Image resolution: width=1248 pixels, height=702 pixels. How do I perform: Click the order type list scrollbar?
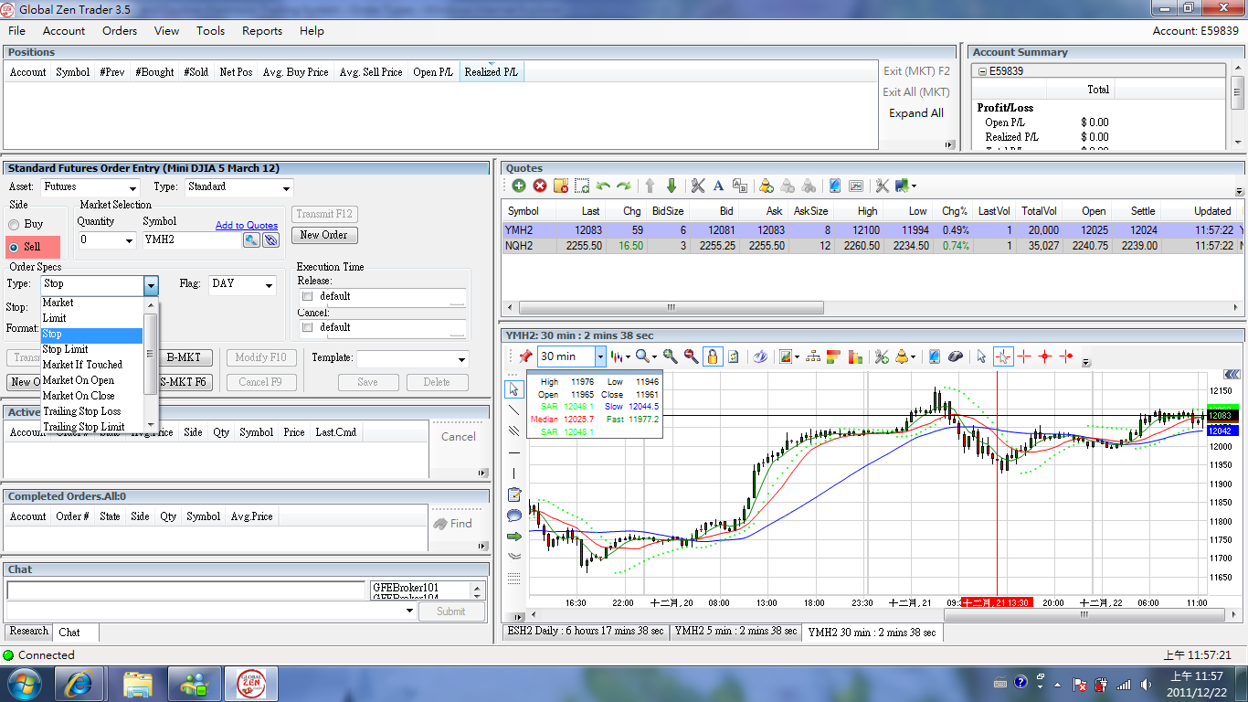point(151,352)
